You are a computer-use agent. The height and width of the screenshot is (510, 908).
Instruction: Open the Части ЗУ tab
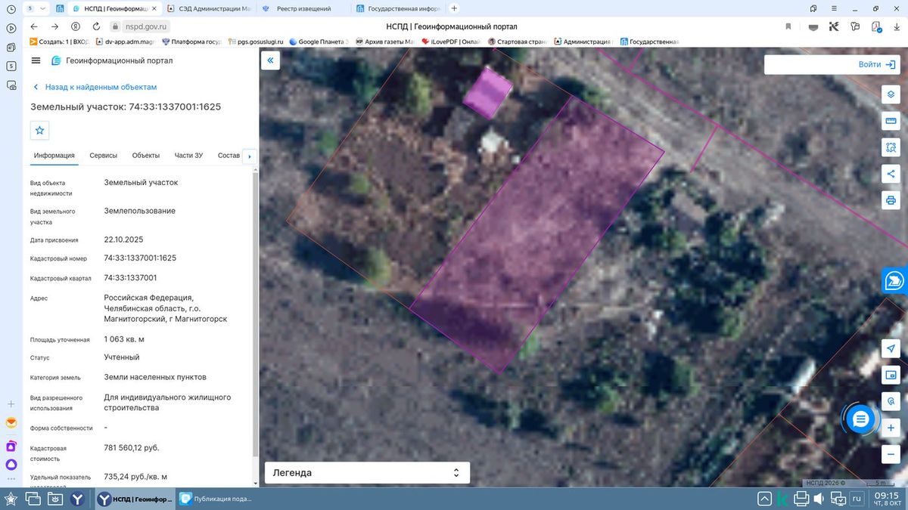pos(188,156)
